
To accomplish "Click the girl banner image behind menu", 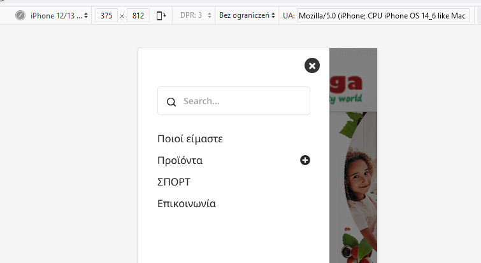I will (357, 187).
